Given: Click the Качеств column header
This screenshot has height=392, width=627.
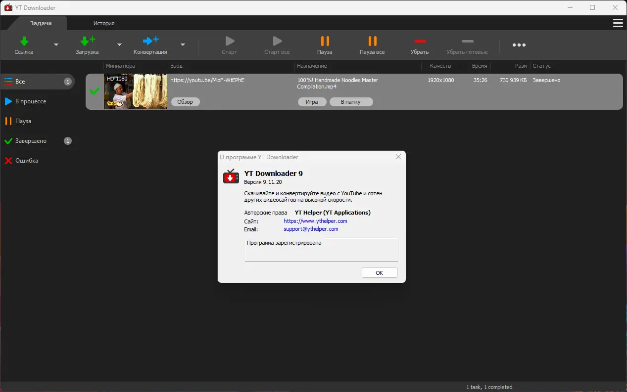Looking at the screenshot, I should 440,66.
